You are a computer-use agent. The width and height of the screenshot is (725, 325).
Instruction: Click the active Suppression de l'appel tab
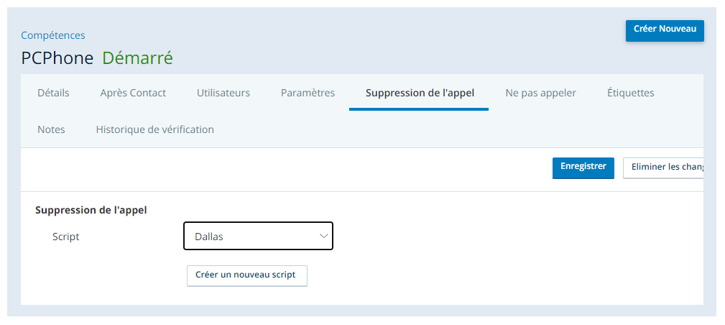click(x=420, y=93)
